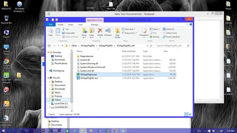
Task: Switch to the Manage ribbon tab
Action: click(x=95, y=25)
